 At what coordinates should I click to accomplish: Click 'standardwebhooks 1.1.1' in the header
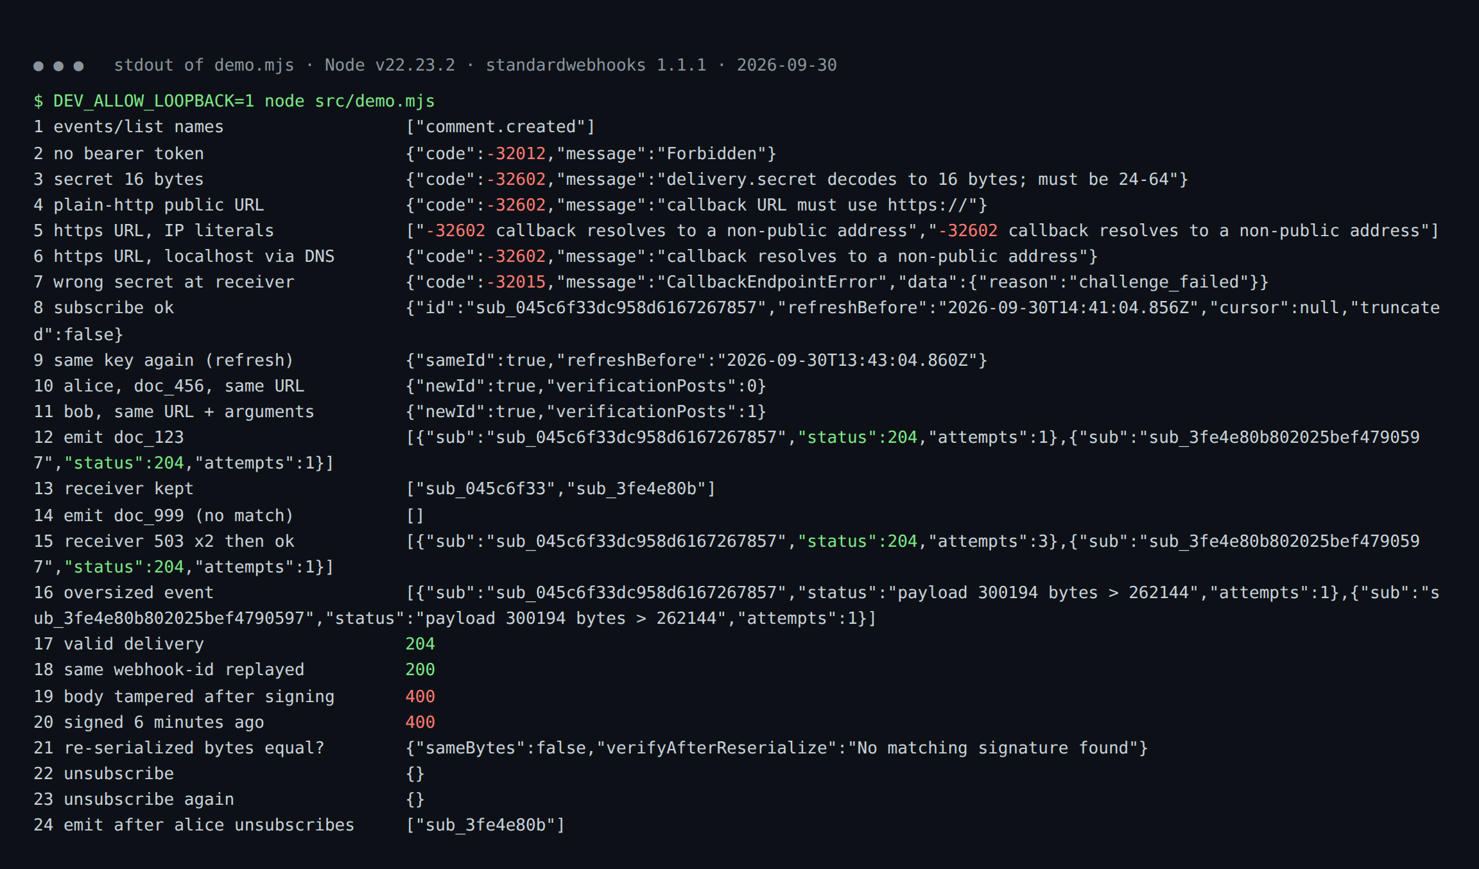596,65
